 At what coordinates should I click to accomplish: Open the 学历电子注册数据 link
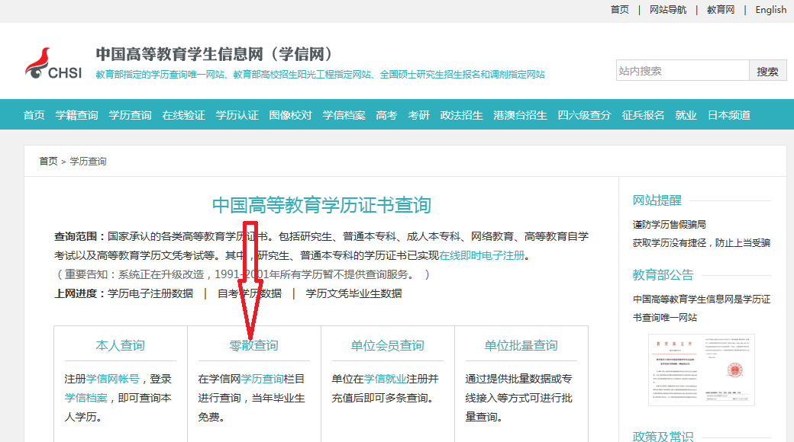[150, 293]
